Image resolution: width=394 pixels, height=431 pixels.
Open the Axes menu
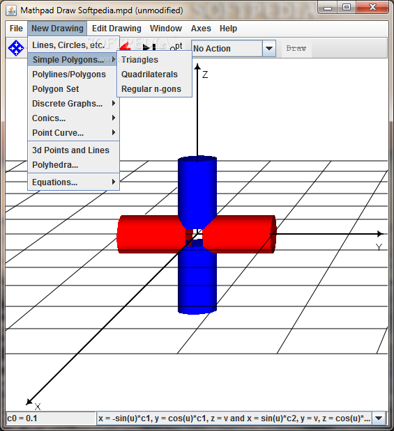coord(201,29)
